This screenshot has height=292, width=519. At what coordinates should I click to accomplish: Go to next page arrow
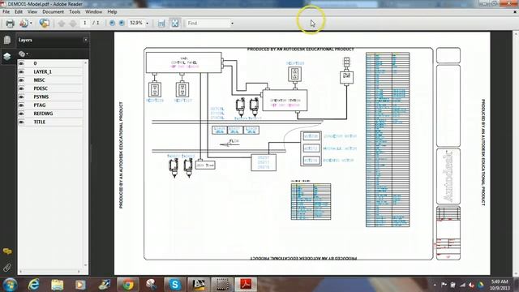73,24
